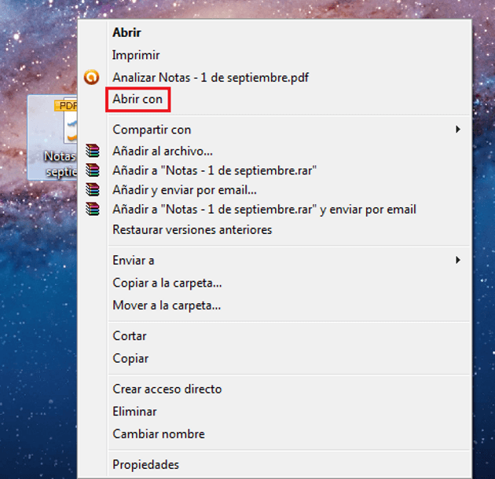Choose Abrir con from the context menu
This screenshot has height=479, width=495.
click(x=137, y=100)
